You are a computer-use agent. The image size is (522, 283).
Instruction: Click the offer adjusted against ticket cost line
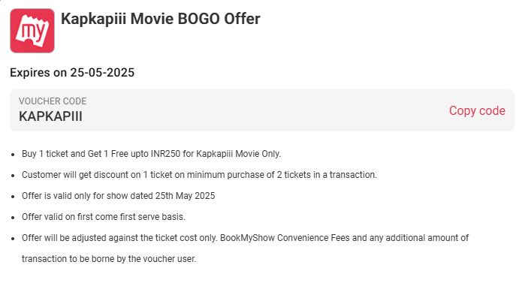pyautogui.click(x=246, y=238)
